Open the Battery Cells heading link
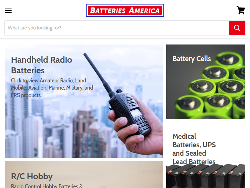The image size is (250, 188). coord(192,59)
